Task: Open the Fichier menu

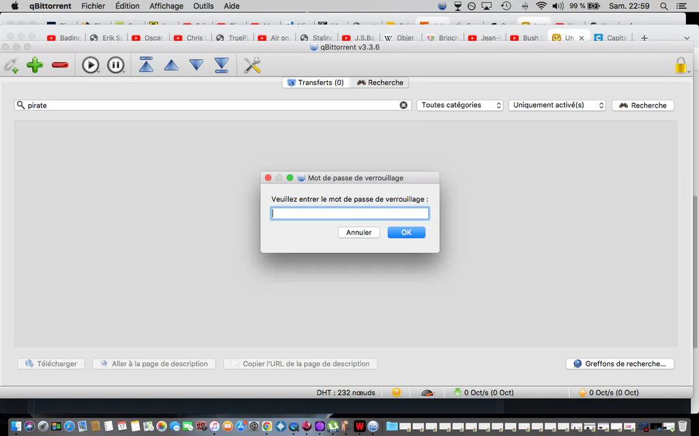Action: click(x=93, y=6)
